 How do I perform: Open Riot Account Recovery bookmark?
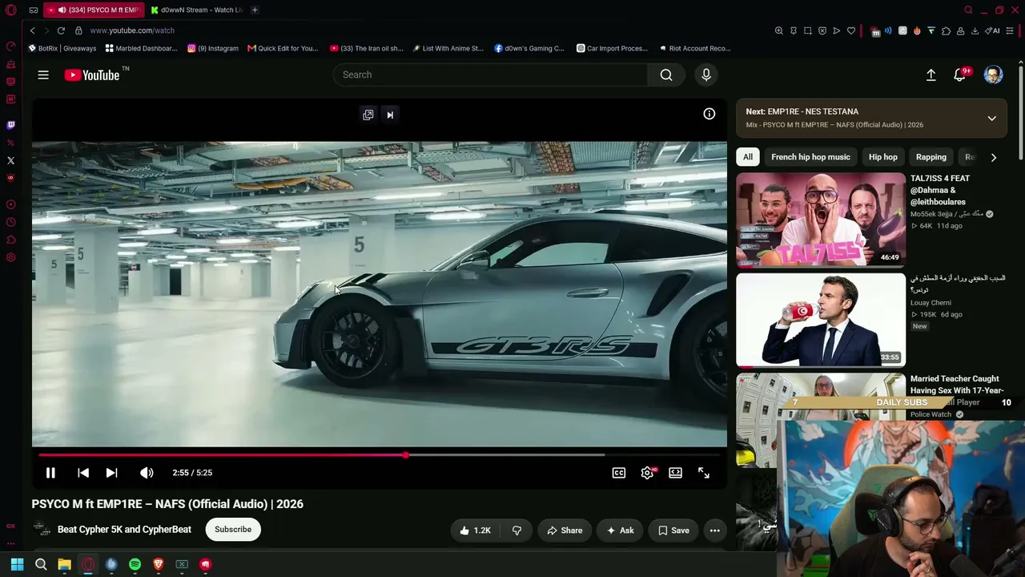pos(695,48)
